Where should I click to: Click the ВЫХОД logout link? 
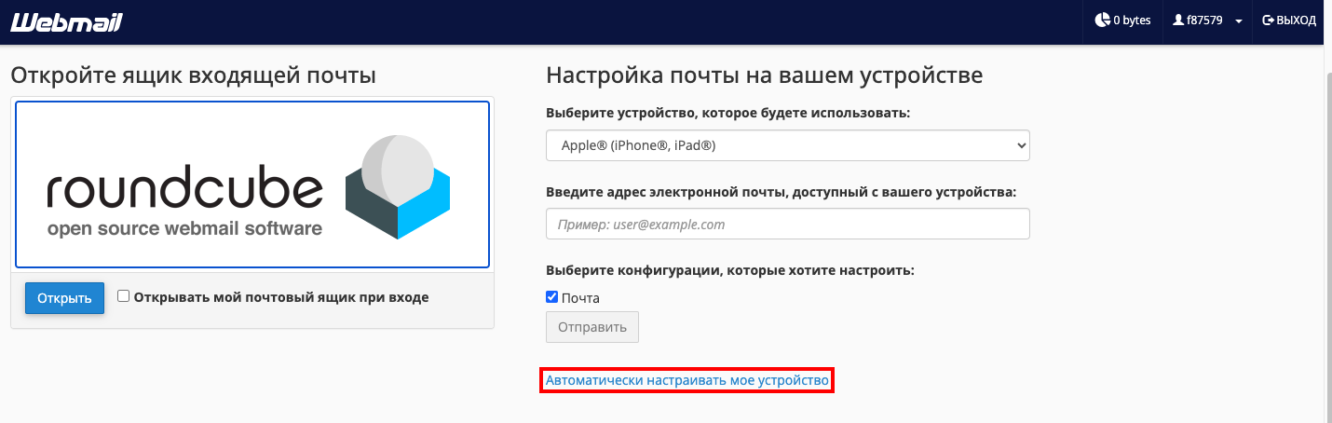[x=1288, y=20]
